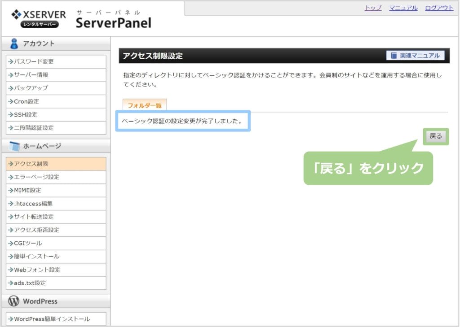Open Cron設定 from the sidebar
Viewport: 460px width, 327px height.
27,101
